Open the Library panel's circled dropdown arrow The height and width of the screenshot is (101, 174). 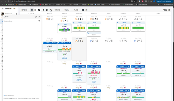tap(36, 17)
